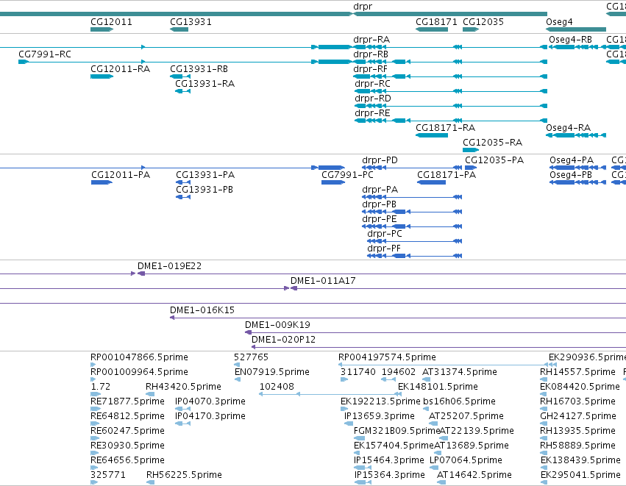Screen dimensions: 626x486
Task: Open the RP001047866.5prime EST label
Action: [x=139, y=357]
